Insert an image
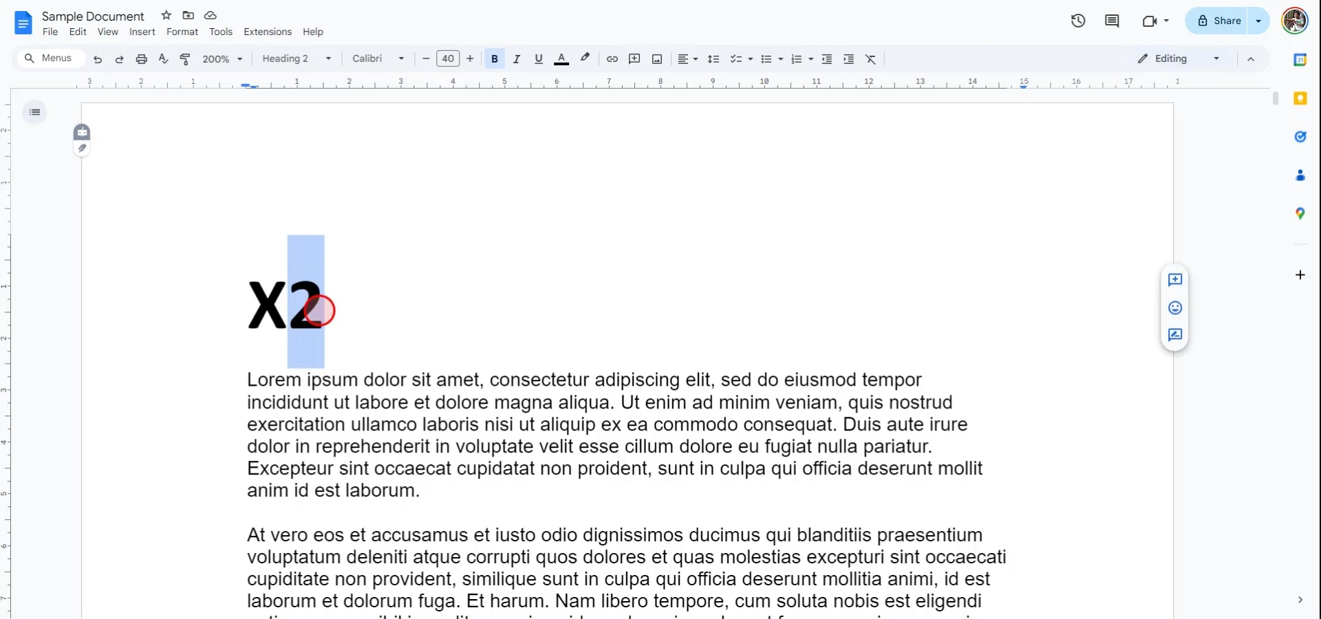This screenshot has height=619, width=1321. click(657, 59)
